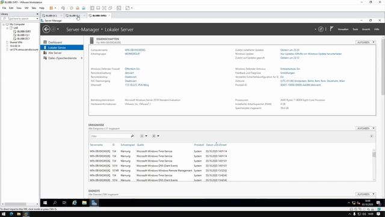385x217 pixels.
Task: Open the snapshot manager toolbar icon
Action: [x=84, y=8]
